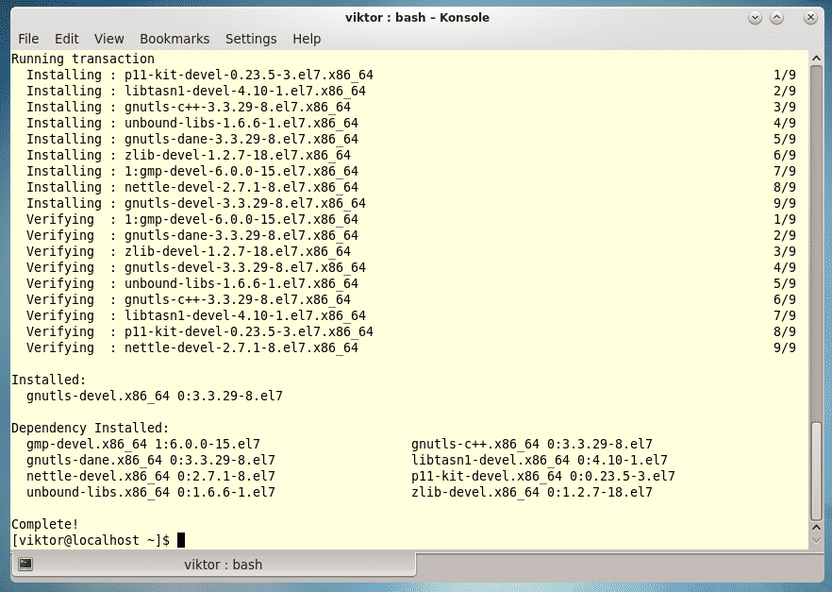Click 'libtasn1-devel.x86_64 0:4.10-1.el7' text
Screen dimensions: 832x592
540,460
